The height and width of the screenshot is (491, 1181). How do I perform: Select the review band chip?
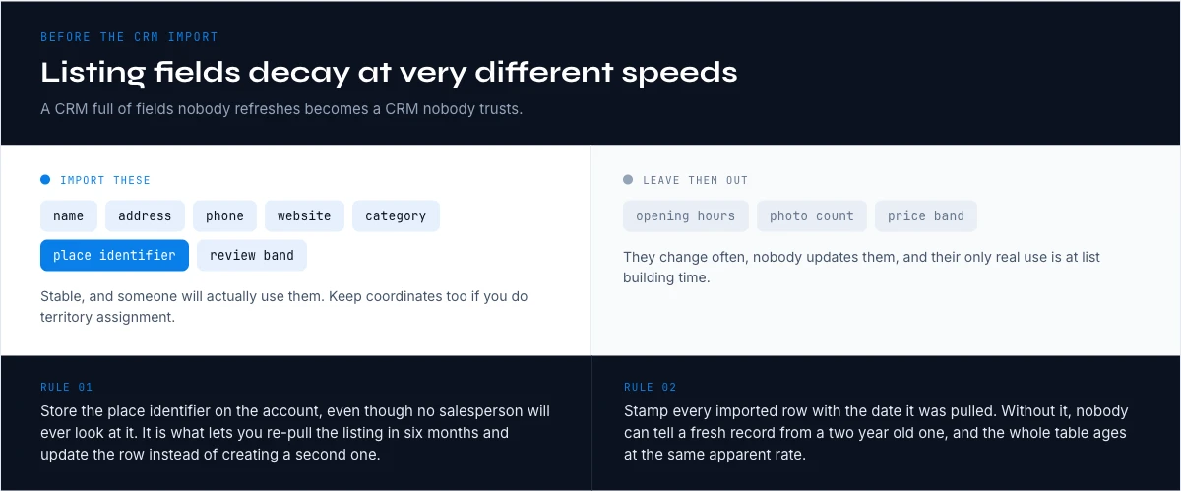pyautogui.click(x=252, y=256)
